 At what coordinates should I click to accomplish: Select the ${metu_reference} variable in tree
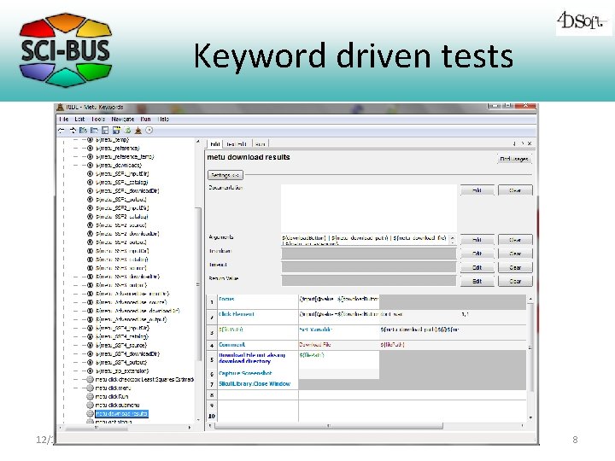pyautogui.click(x=118, y=149)
